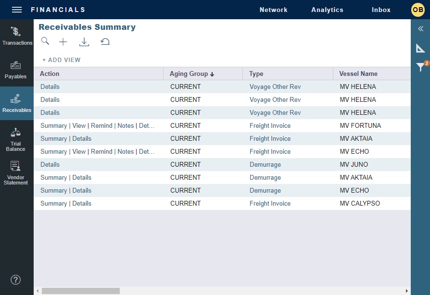Open the OB user profile avatar

[418, 10]
